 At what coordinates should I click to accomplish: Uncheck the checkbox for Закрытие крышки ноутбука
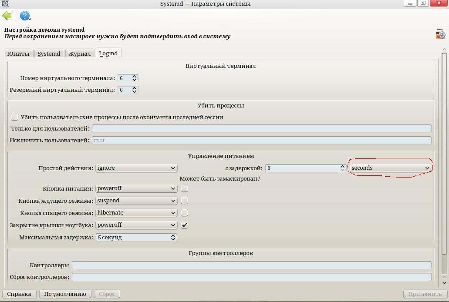coord(184,225)
